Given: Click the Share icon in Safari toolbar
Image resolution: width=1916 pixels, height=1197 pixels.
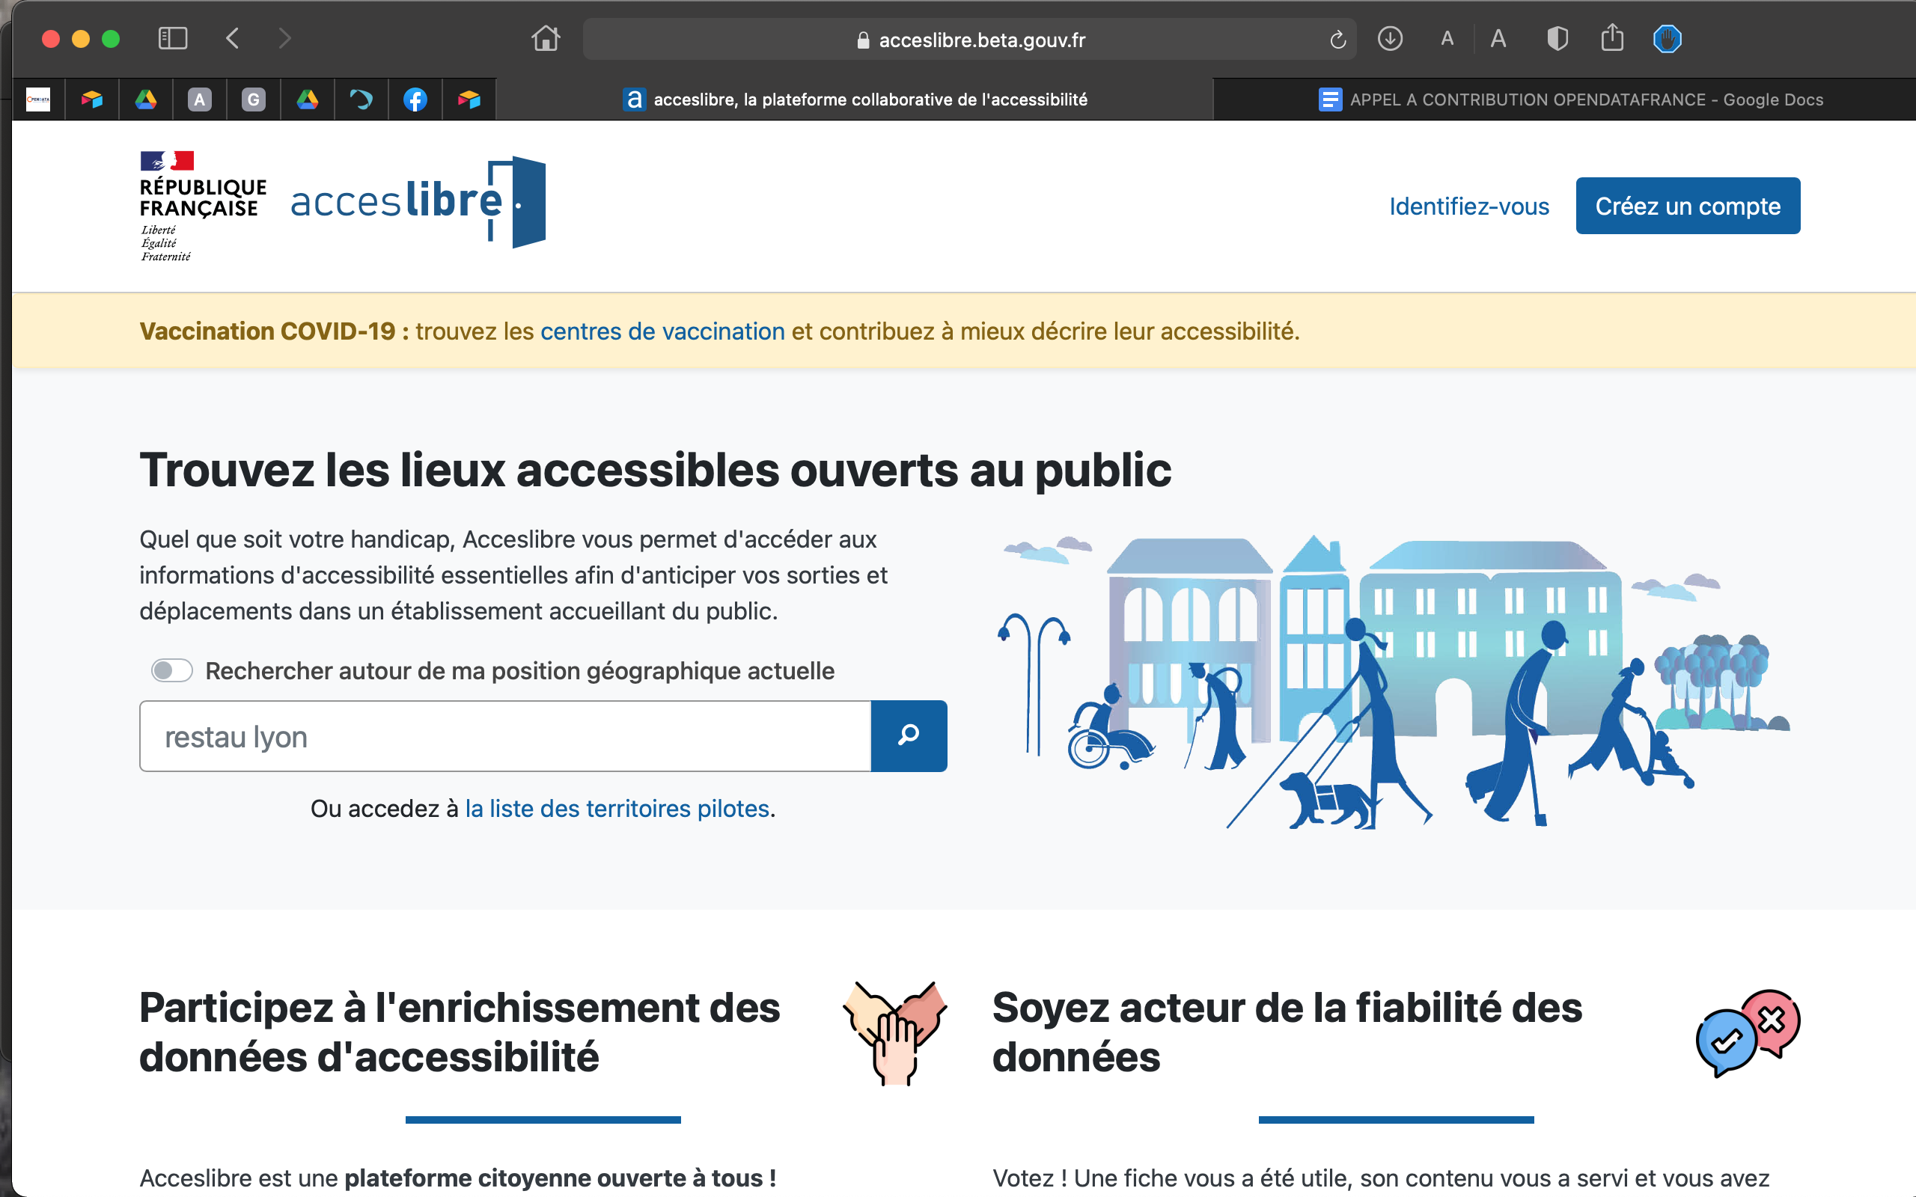Looking at the screenshot, I should [x=1612, y=37].
